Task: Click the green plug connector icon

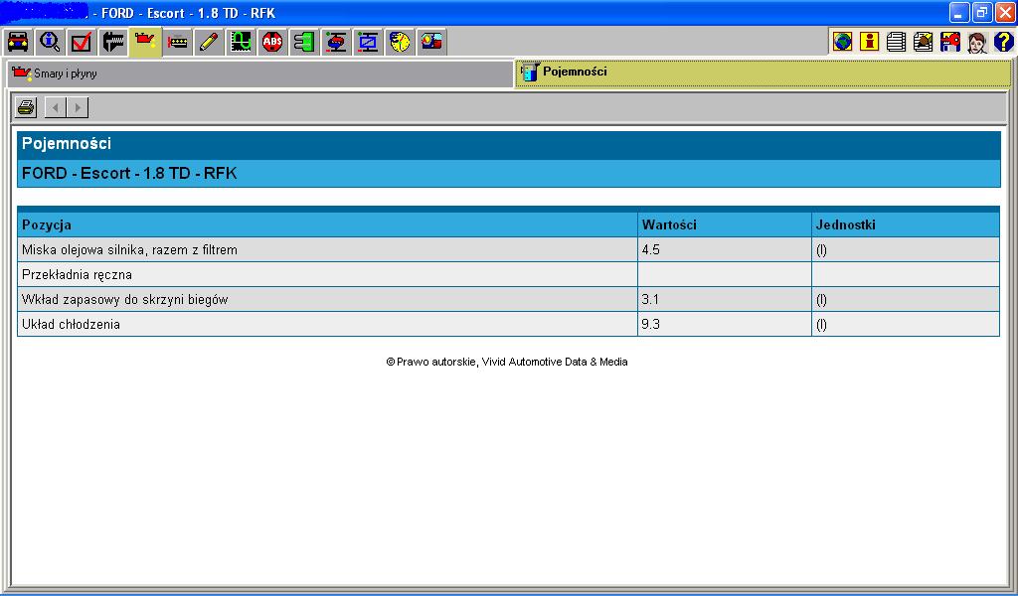Action: pos(304,42)
